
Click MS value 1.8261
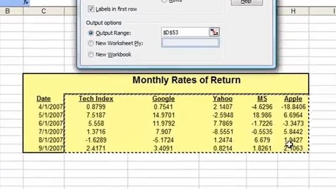262,148
